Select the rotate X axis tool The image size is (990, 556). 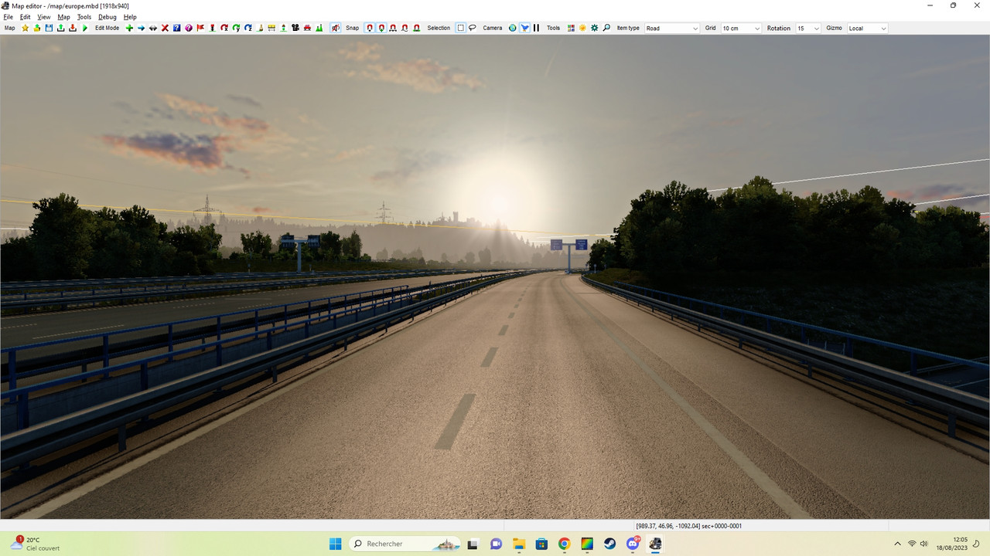(224, 28)
